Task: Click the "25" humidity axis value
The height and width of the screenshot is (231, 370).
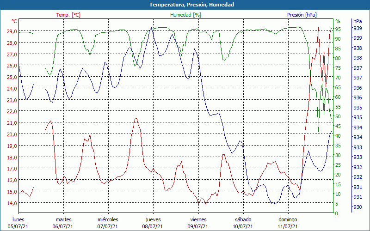Action: pyautogui.click(x=338, y=165)
